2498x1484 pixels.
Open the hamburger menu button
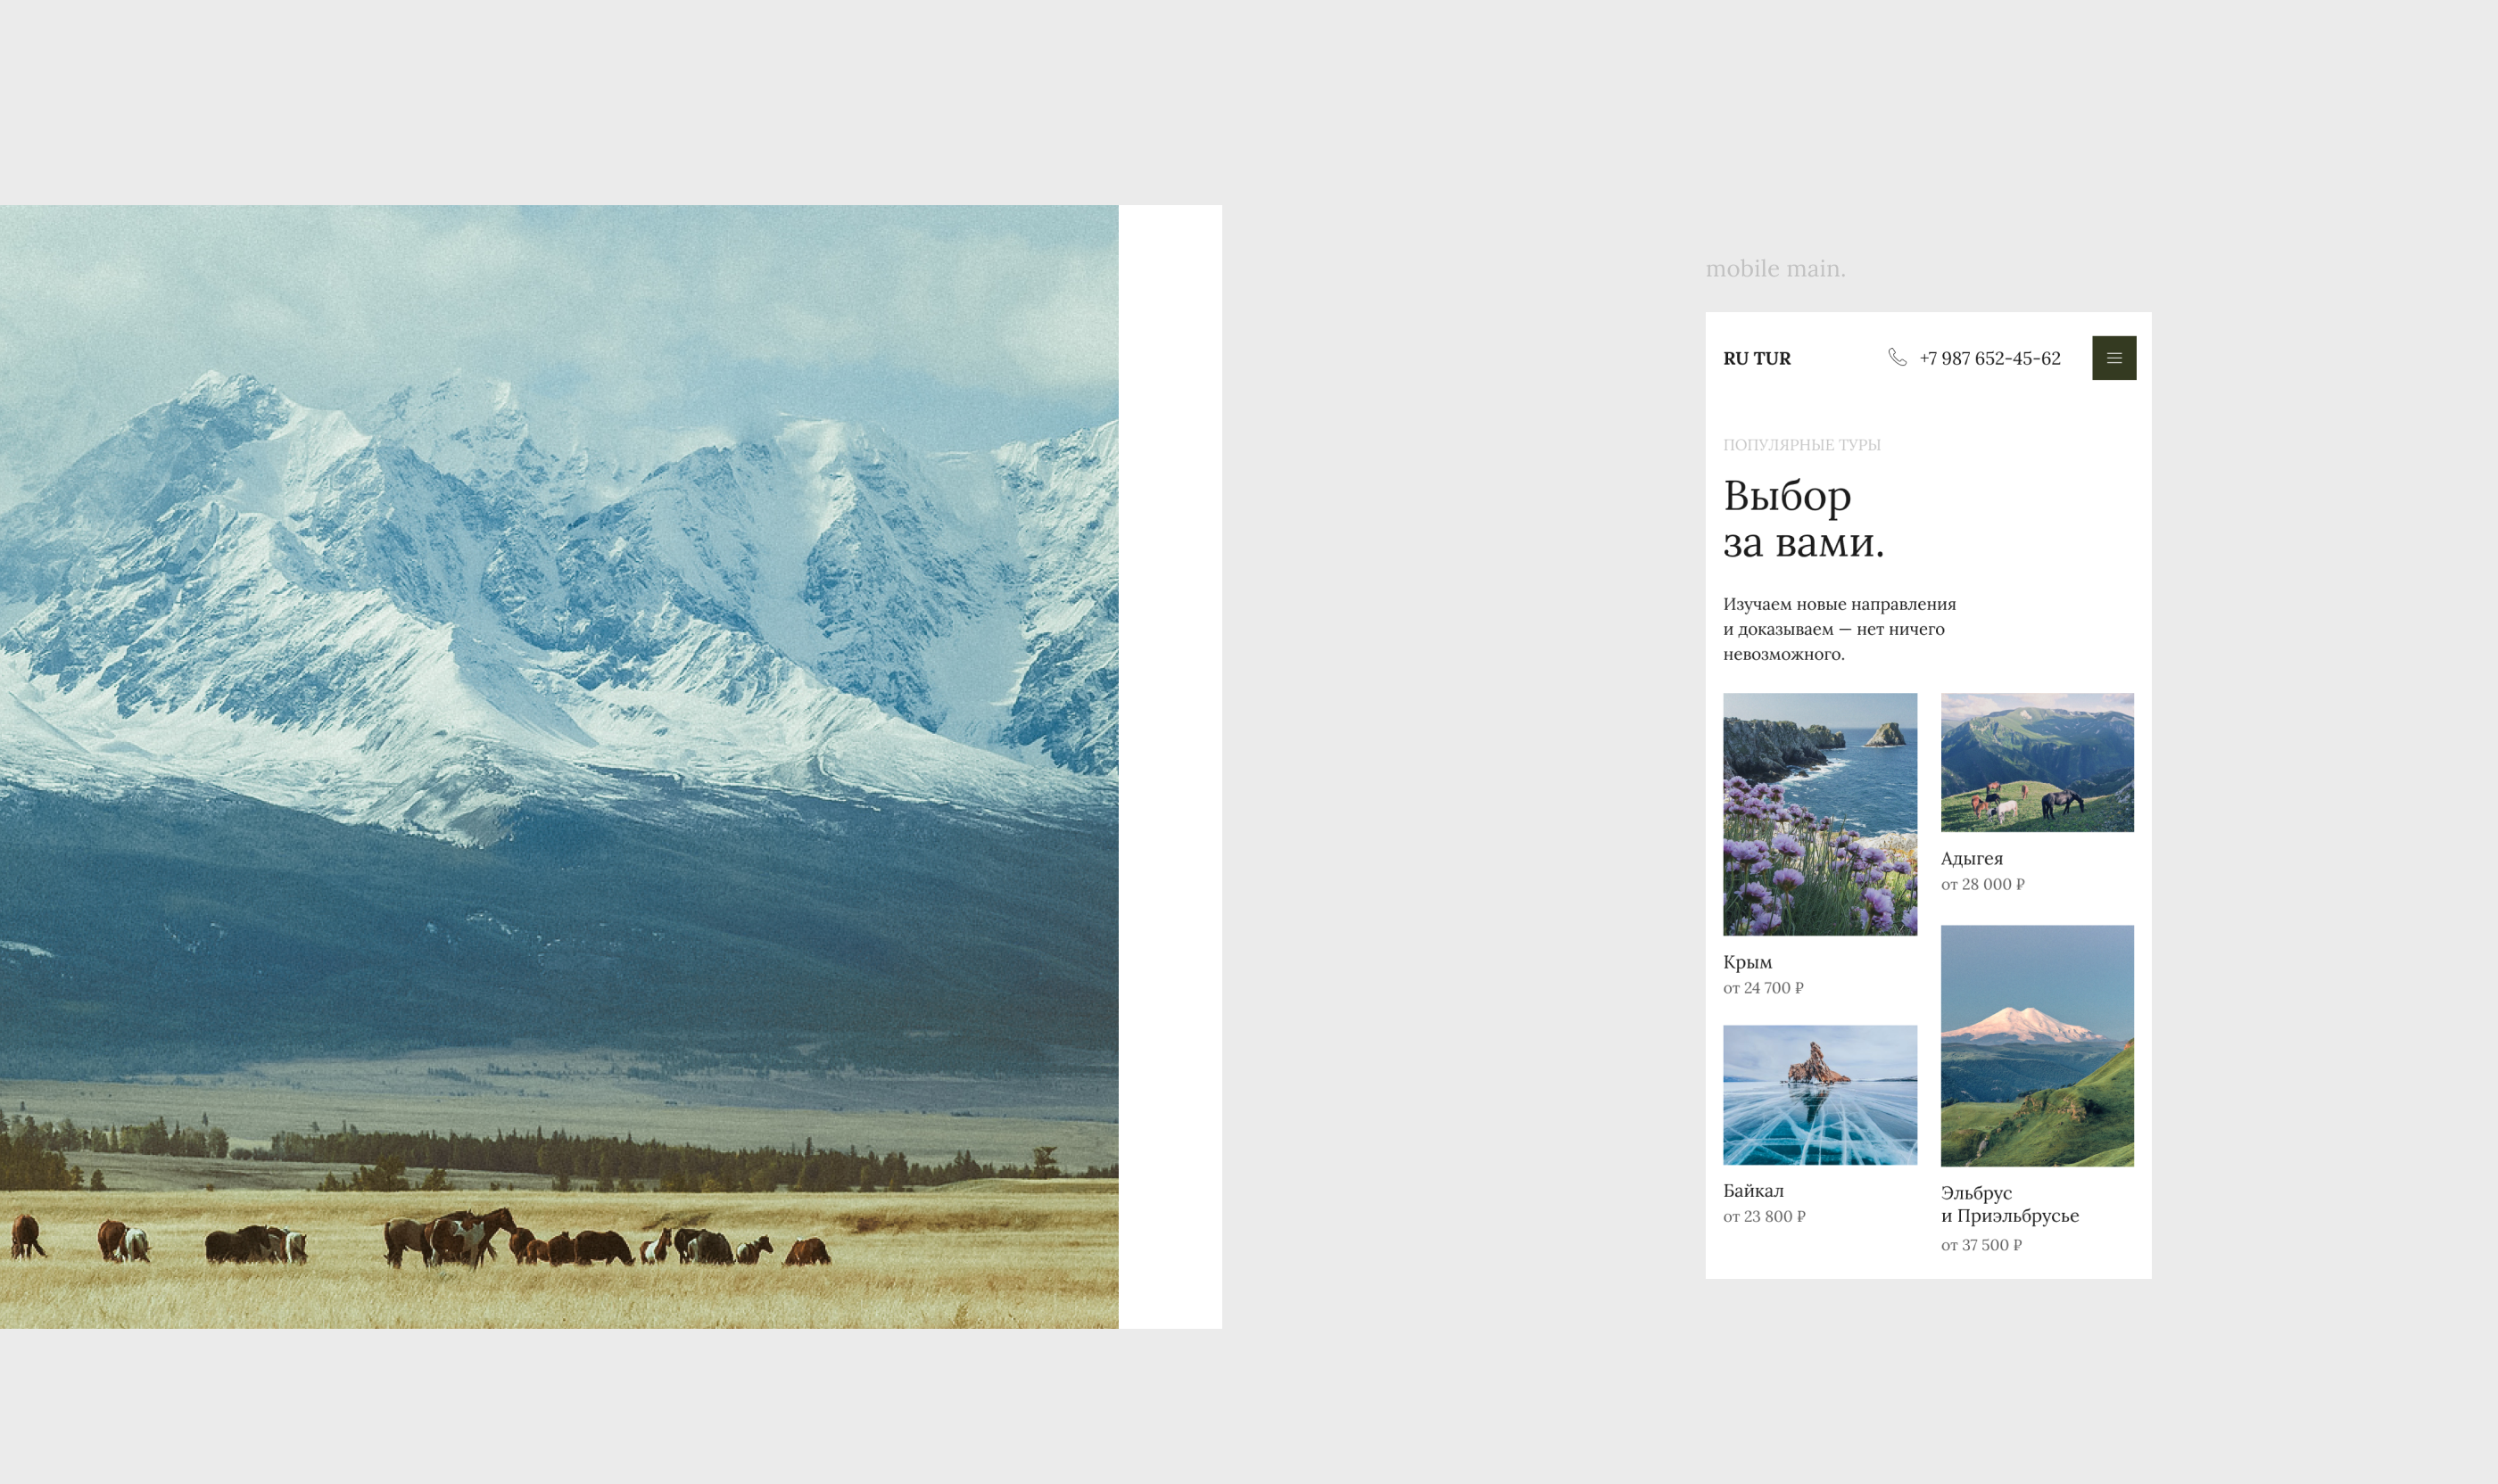[x=2113, y=358]
